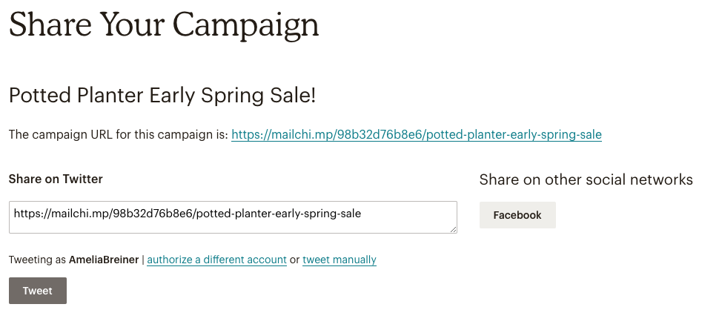Share the campaign via Facebook button

click(x=517, y=215)
